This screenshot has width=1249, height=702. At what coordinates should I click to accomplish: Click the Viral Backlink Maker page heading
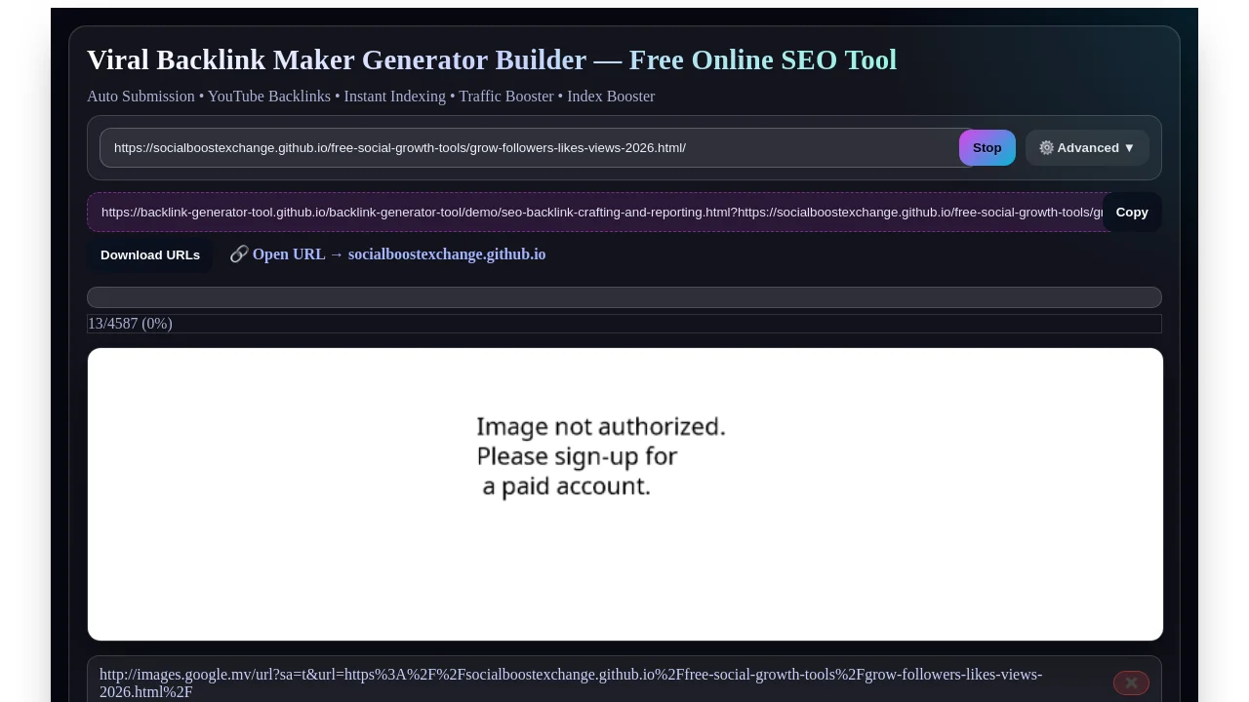click(x=492, y=60)
